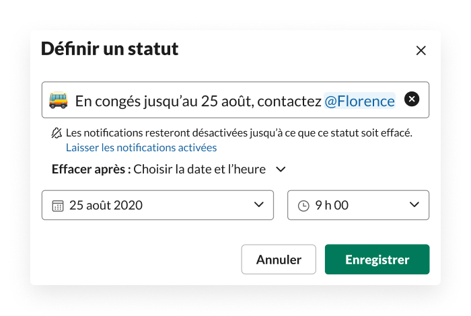Expand the chevron beside 'Effacer après' option

281,169
